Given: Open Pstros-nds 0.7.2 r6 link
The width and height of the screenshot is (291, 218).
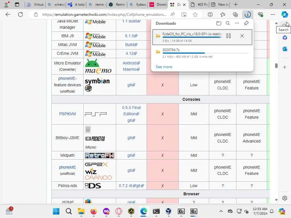Looking at the screenshot, I should click(127, 186).
